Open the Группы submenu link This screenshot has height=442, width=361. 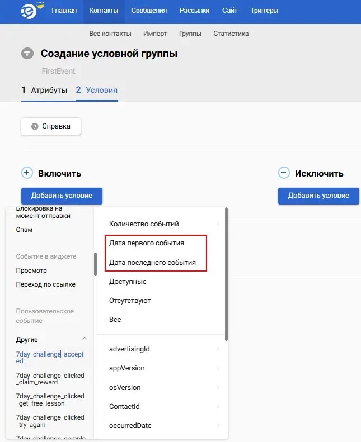(190, 34)
